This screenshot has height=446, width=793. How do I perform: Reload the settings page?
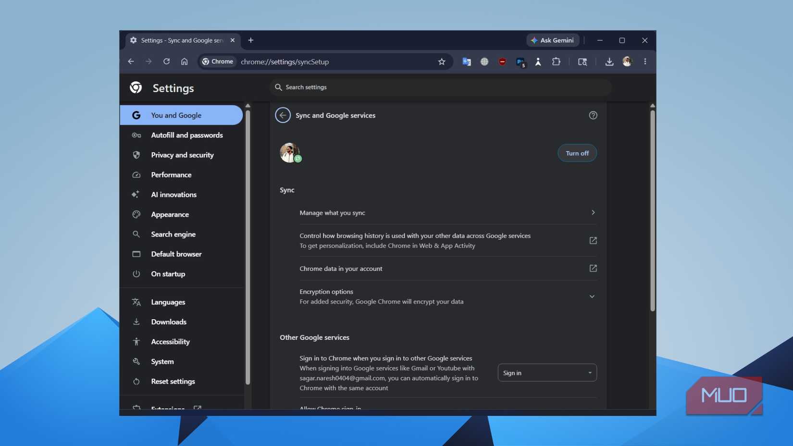pyautogui.click(x=166, y=62)
